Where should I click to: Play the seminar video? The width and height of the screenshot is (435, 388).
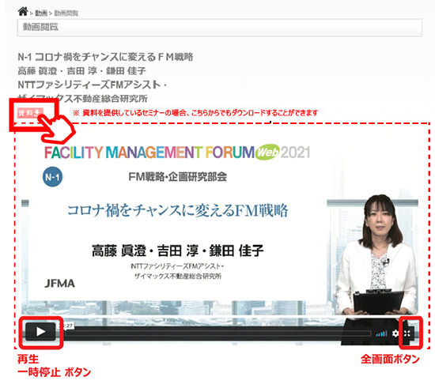[x=41, y=331]
